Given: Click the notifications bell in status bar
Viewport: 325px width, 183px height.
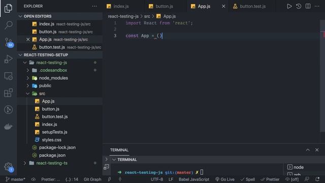Looking at the screenshot, I should click(x=317, y=179).
